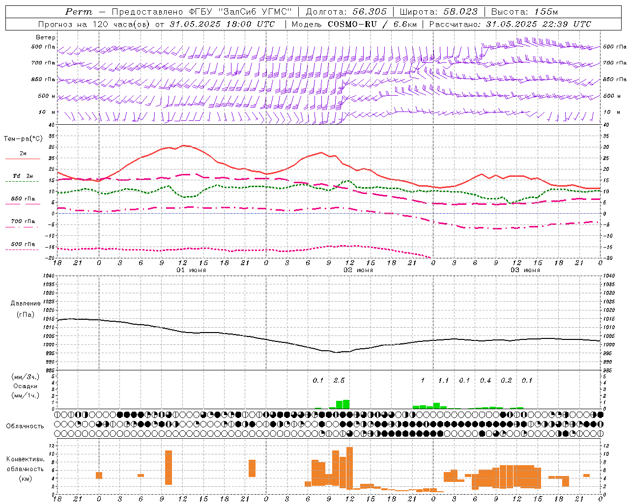629x503 pixels.
Task: Click the "850 гПа" entry in the temperature legend
Action: (x=23, y=201)
